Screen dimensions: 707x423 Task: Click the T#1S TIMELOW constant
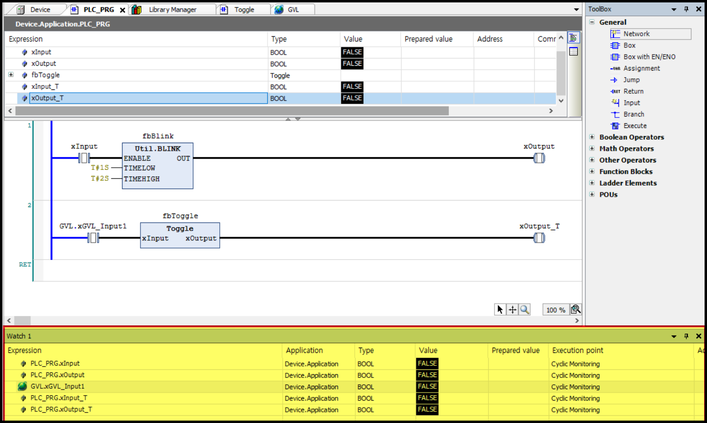click(x=100, y=168)
